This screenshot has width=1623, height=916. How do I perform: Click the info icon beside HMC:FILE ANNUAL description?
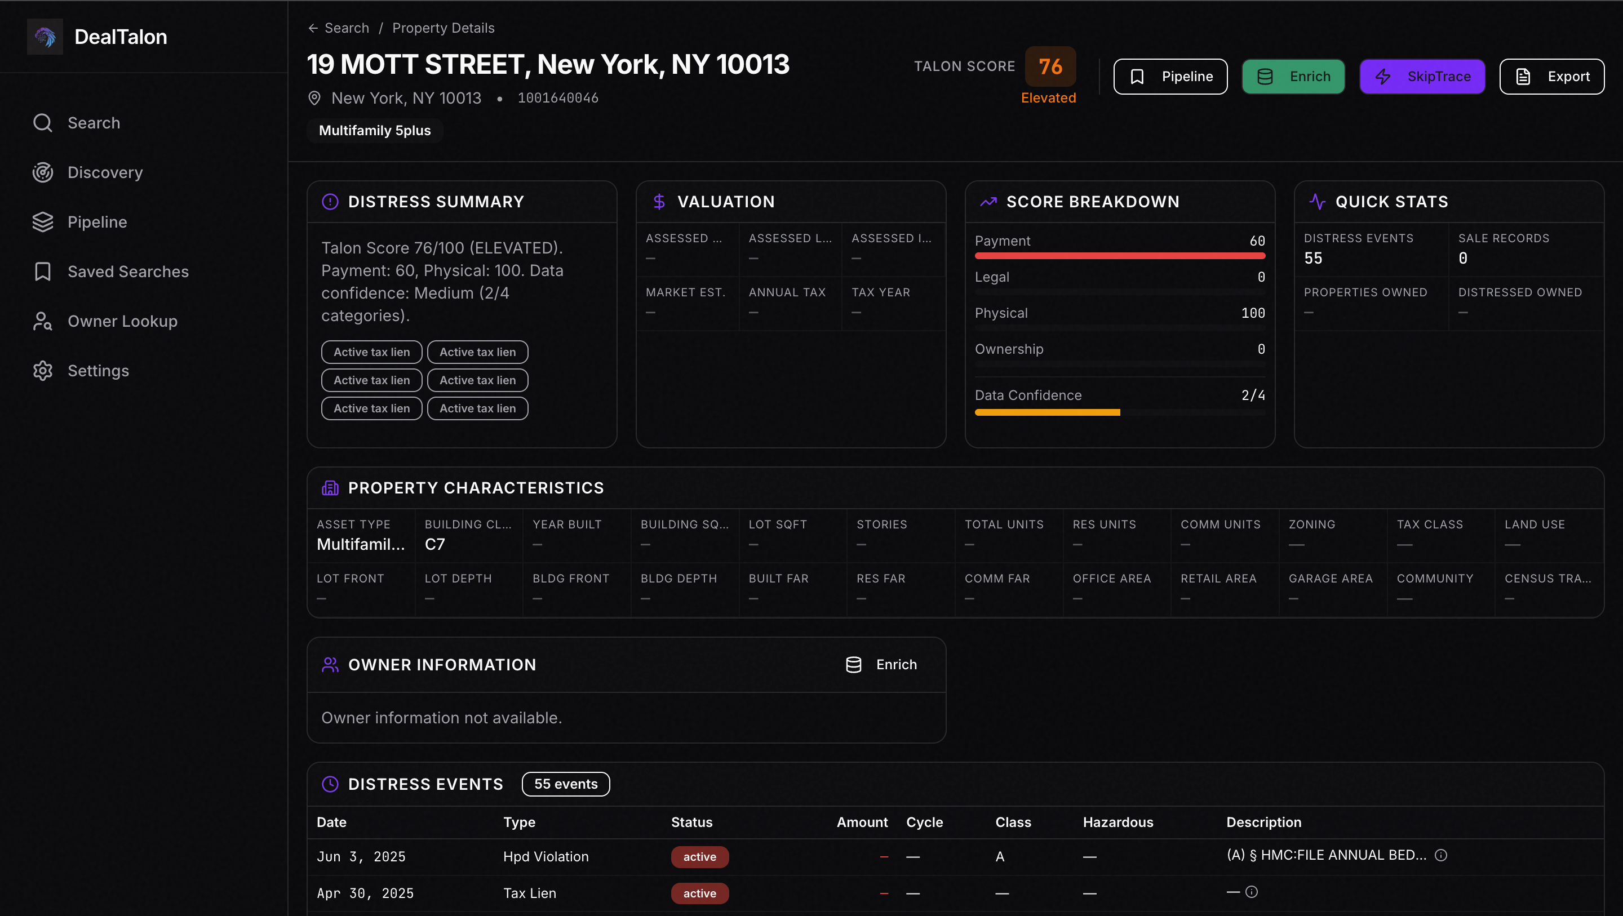pos(1441,856)
